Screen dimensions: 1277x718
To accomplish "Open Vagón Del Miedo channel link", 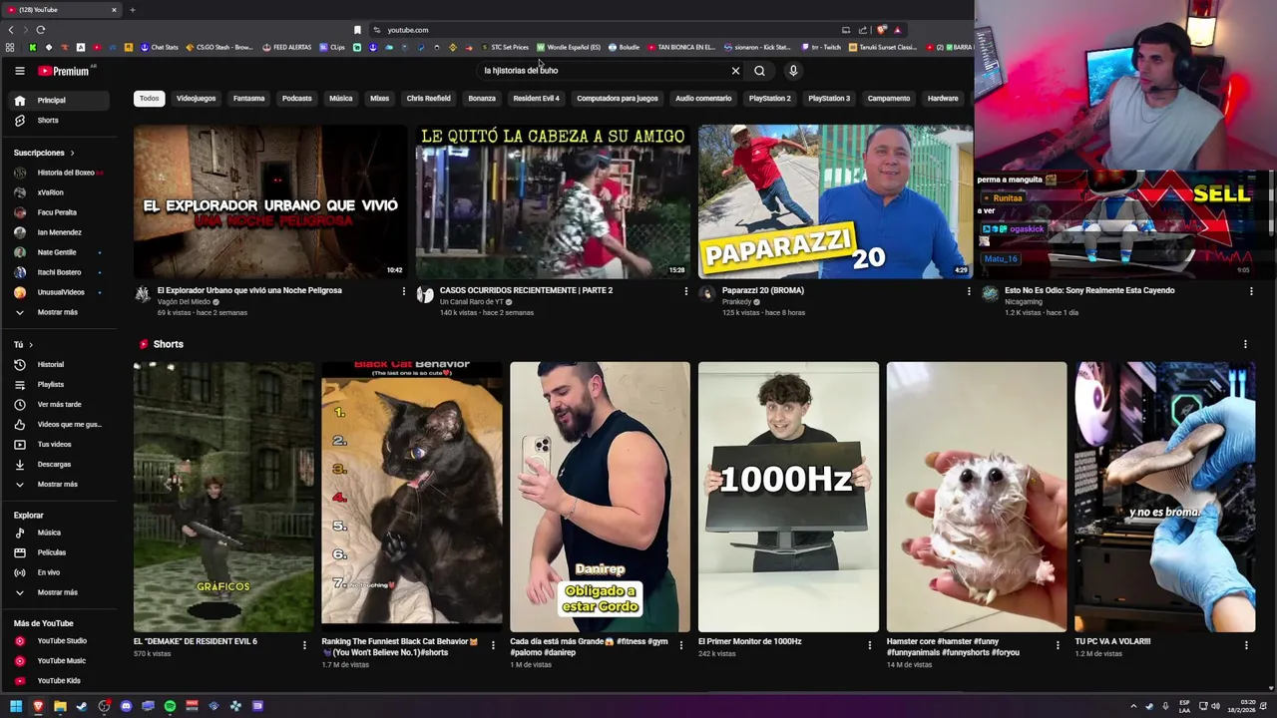I will pos(184,302).
